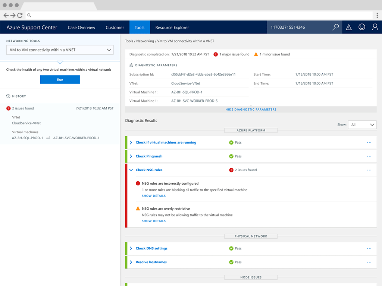Expand the Check DNS settings row

(131, 248)
